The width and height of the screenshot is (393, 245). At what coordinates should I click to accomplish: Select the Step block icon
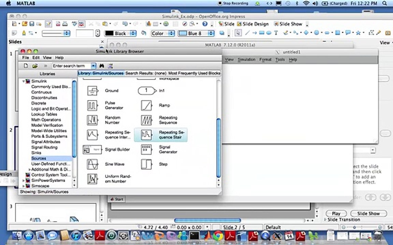[146, 164]
